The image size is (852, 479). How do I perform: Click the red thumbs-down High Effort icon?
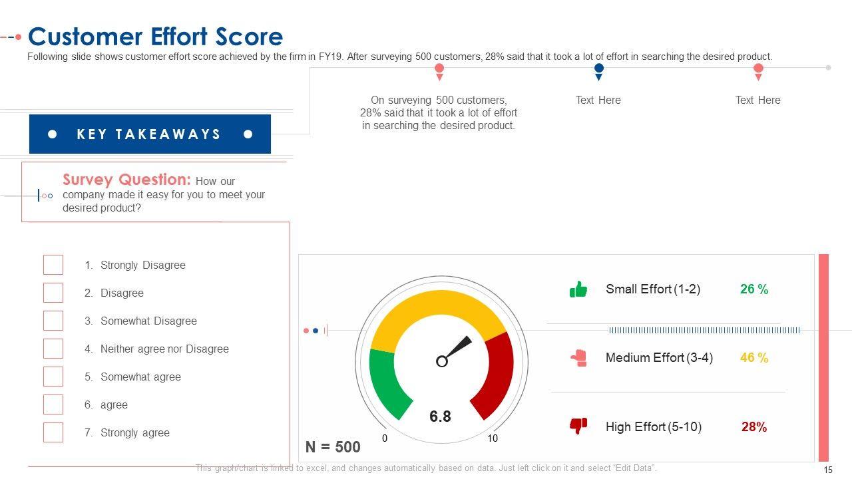click(x=578, y=426)
